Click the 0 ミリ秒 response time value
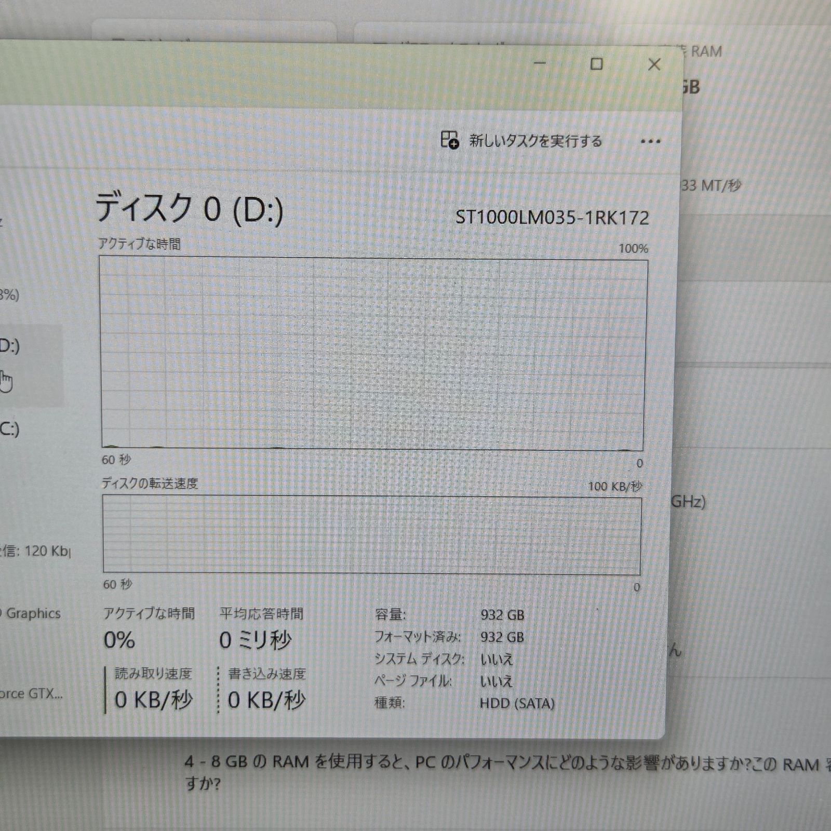Image resolution: width=831 pixels, height=831 pixels. click(x=255, y=640)
